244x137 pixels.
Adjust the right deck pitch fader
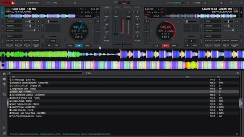coord(147,32)
